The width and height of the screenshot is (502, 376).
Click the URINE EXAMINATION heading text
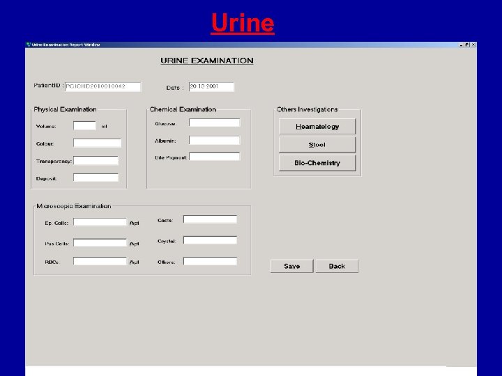(207, 61)
